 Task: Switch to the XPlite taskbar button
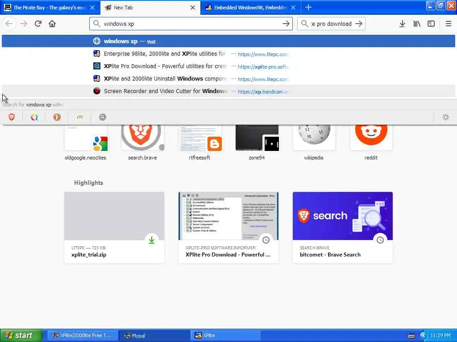click(225, 335)
